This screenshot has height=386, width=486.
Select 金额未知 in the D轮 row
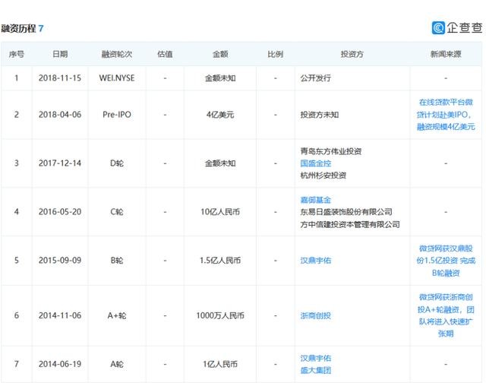coord(220,163)
